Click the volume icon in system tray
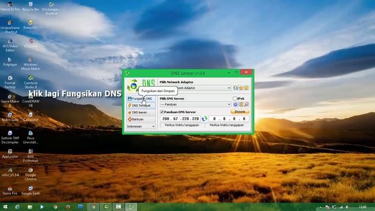This screenshot has width=375, height=211. [347, 207]
